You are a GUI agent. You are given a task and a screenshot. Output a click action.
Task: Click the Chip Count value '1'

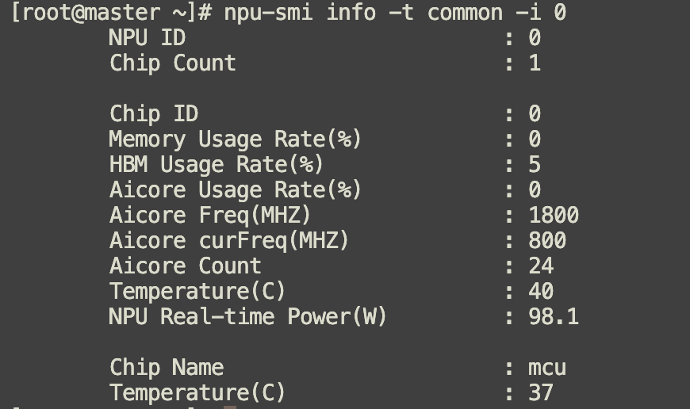pos(535,63)
